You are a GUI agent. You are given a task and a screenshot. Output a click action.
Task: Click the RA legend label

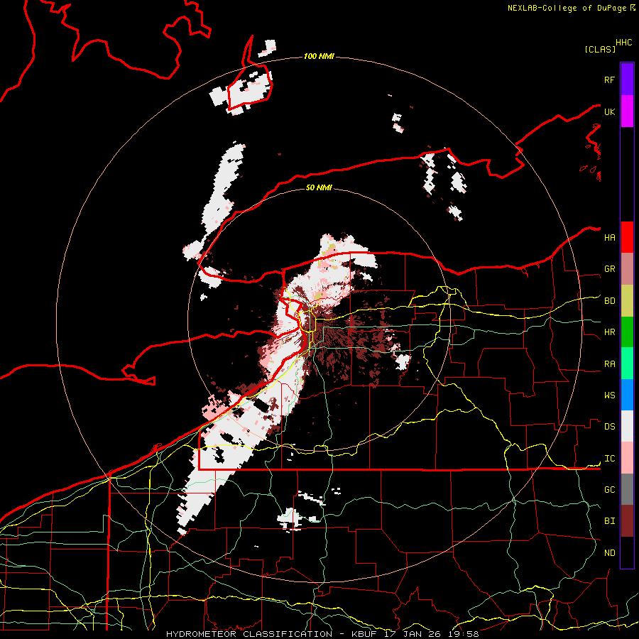(609, 364)
